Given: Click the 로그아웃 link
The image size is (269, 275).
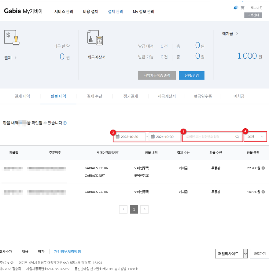Looking at the screenshot, I should pyautogui.click(x=256, y=8).
